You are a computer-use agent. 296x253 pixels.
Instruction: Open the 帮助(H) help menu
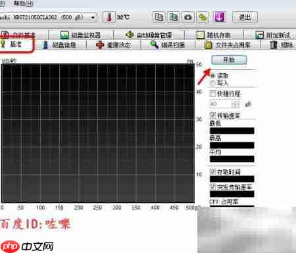tap(24, 3)
